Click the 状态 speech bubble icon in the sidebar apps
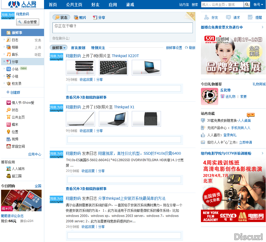 [8, 110]
